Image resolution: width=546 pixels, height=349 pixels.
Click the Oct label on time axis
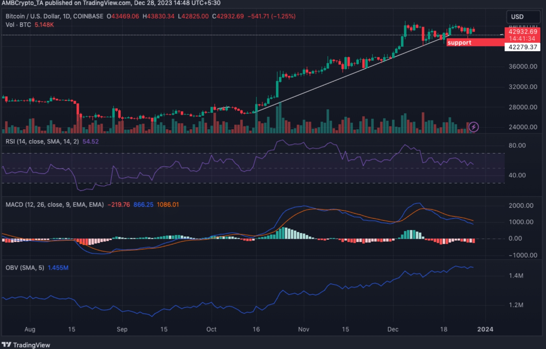tap(211, 329)
